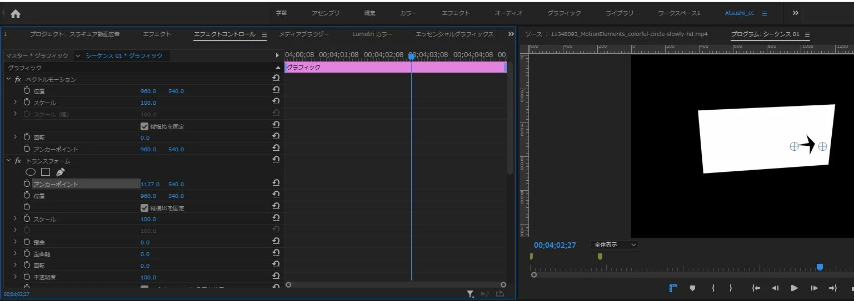
Task: Switch to カラー workspace
Action: point(408,13)
